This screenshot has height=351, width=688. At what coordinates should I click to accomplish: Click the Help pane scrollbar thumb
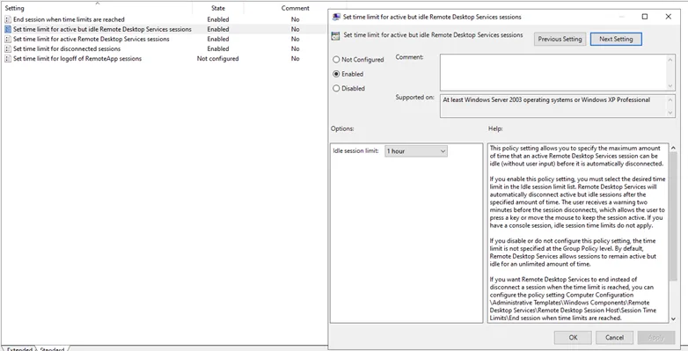coord(674,216)
